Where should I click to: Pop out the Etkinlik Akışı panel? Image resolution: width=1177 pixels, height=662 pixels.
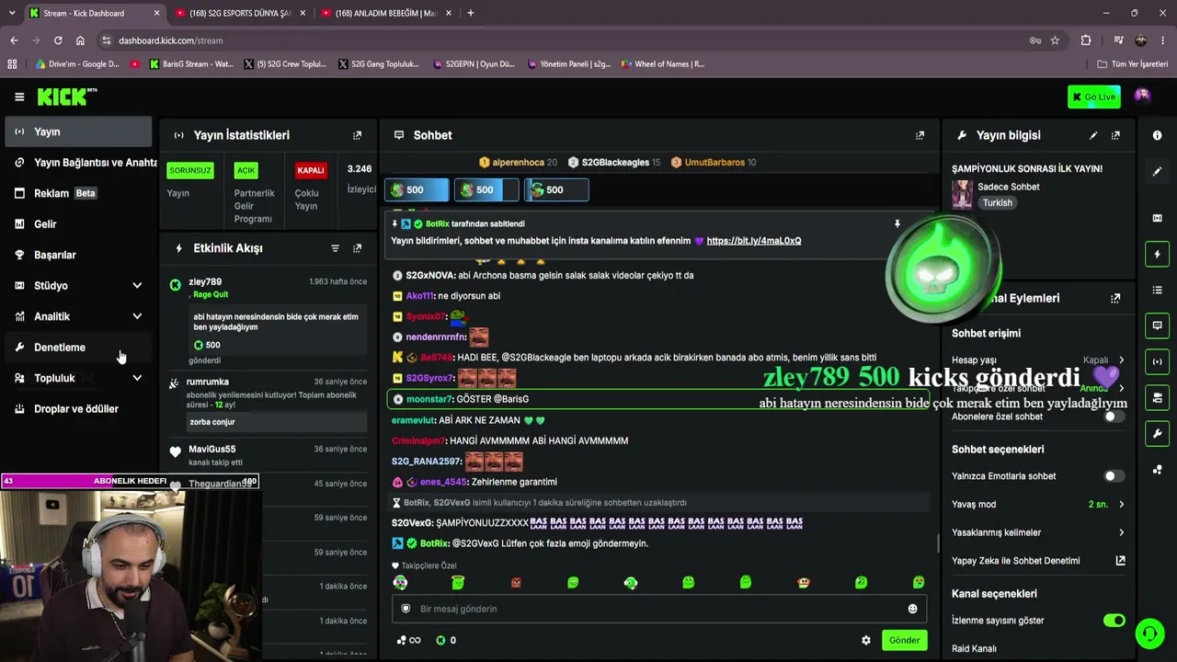click(358, 248)
